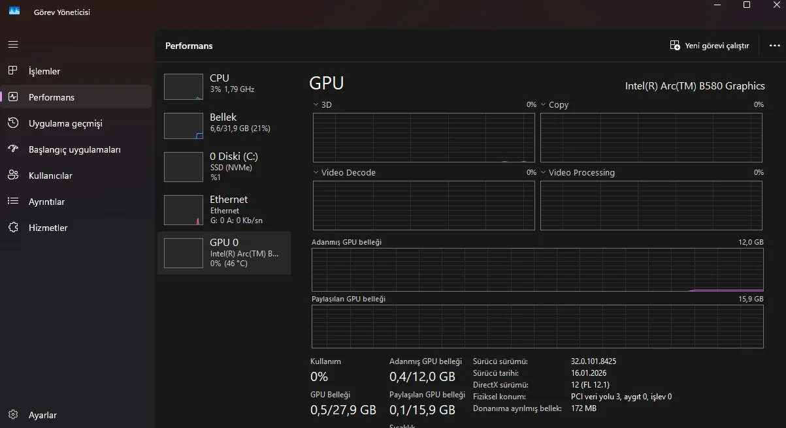Click the Ayrıntılar list icon
Viewport: 786px width, 428px height.
(x=13, y=201)
